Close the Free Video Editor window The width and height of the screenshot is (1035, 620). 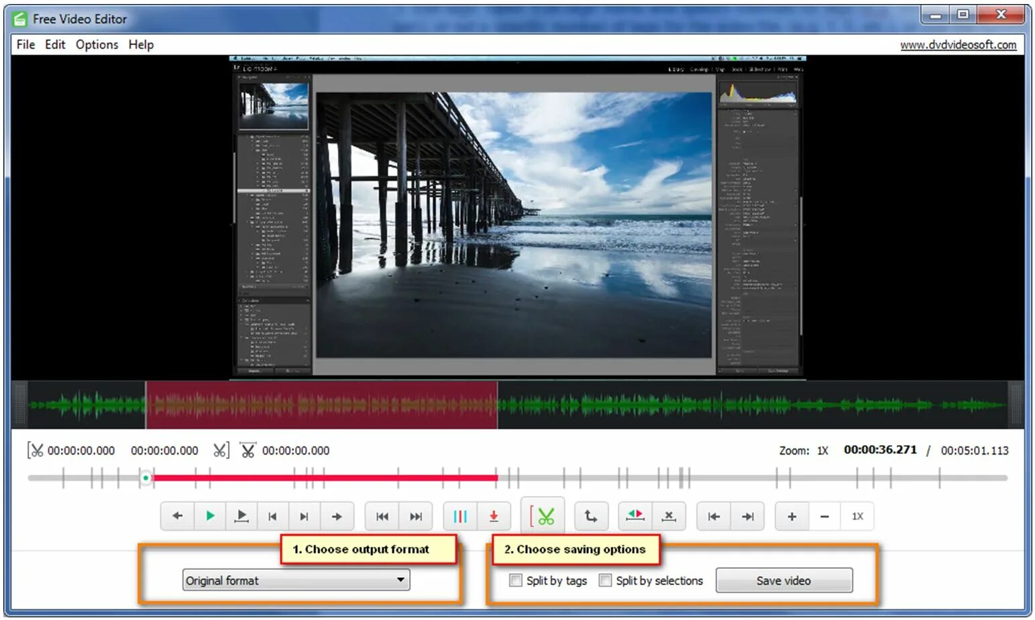pos(1001,15)
